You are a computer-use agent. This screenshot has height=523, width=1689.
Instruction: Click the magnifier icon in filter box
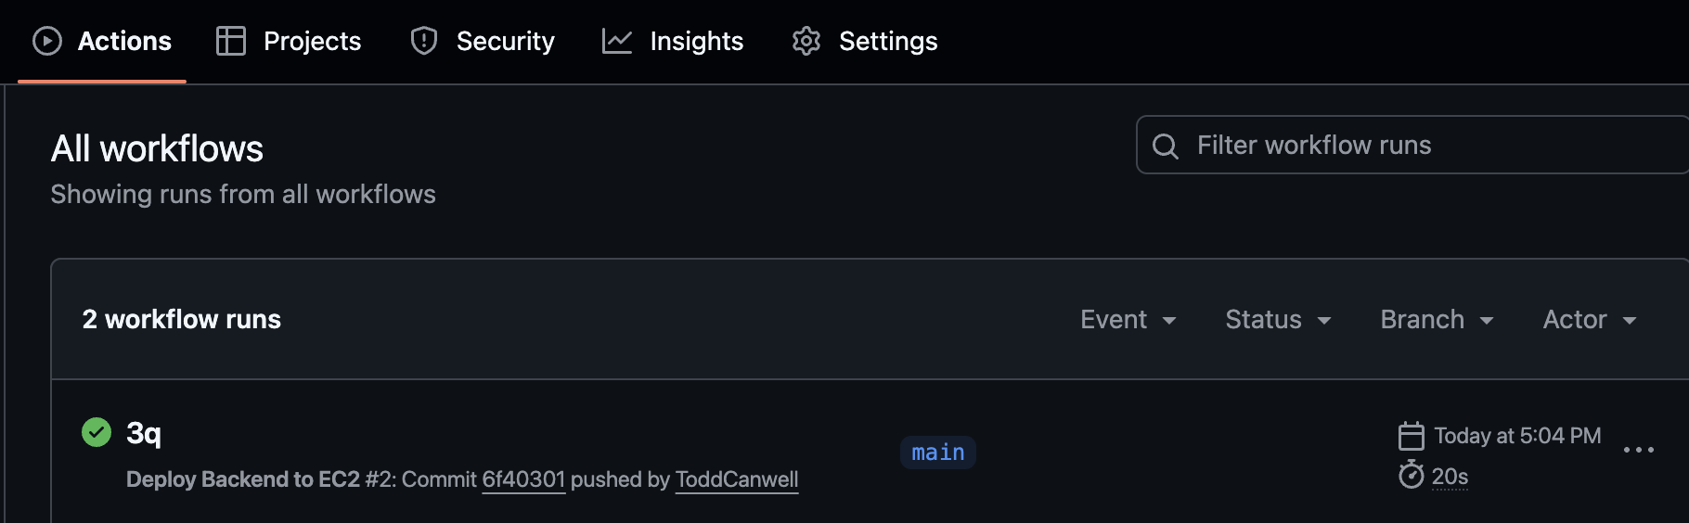(1166, 146)
